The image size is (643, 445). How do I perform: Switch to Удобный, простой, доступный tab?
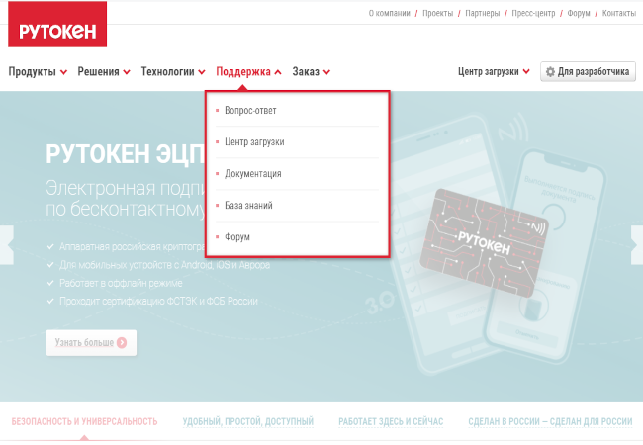[x=248, y=421]
